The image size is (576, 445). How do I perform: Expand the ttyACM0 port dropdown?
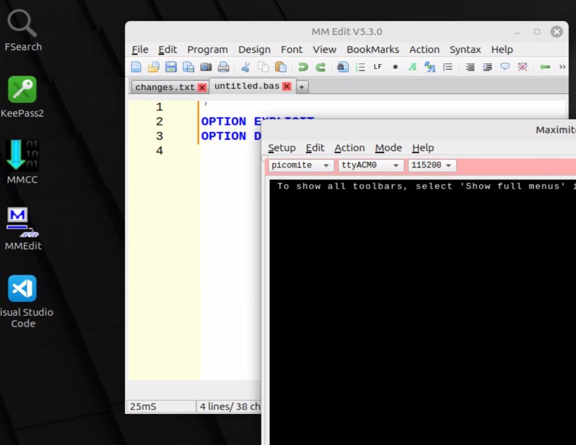[370, 165]
